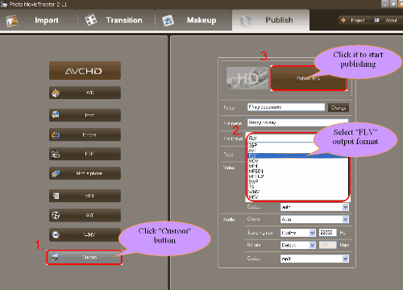Go to the Makeup tab

(193, 20)
